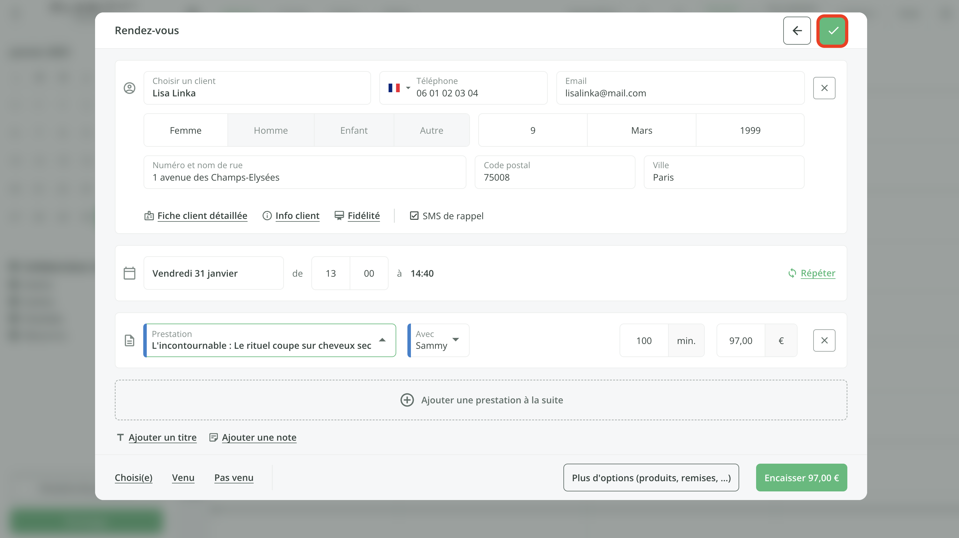Select the Enfant gender option
This screenshot has height=538, width=959.
pyautogui.click(x=354, y=130)
